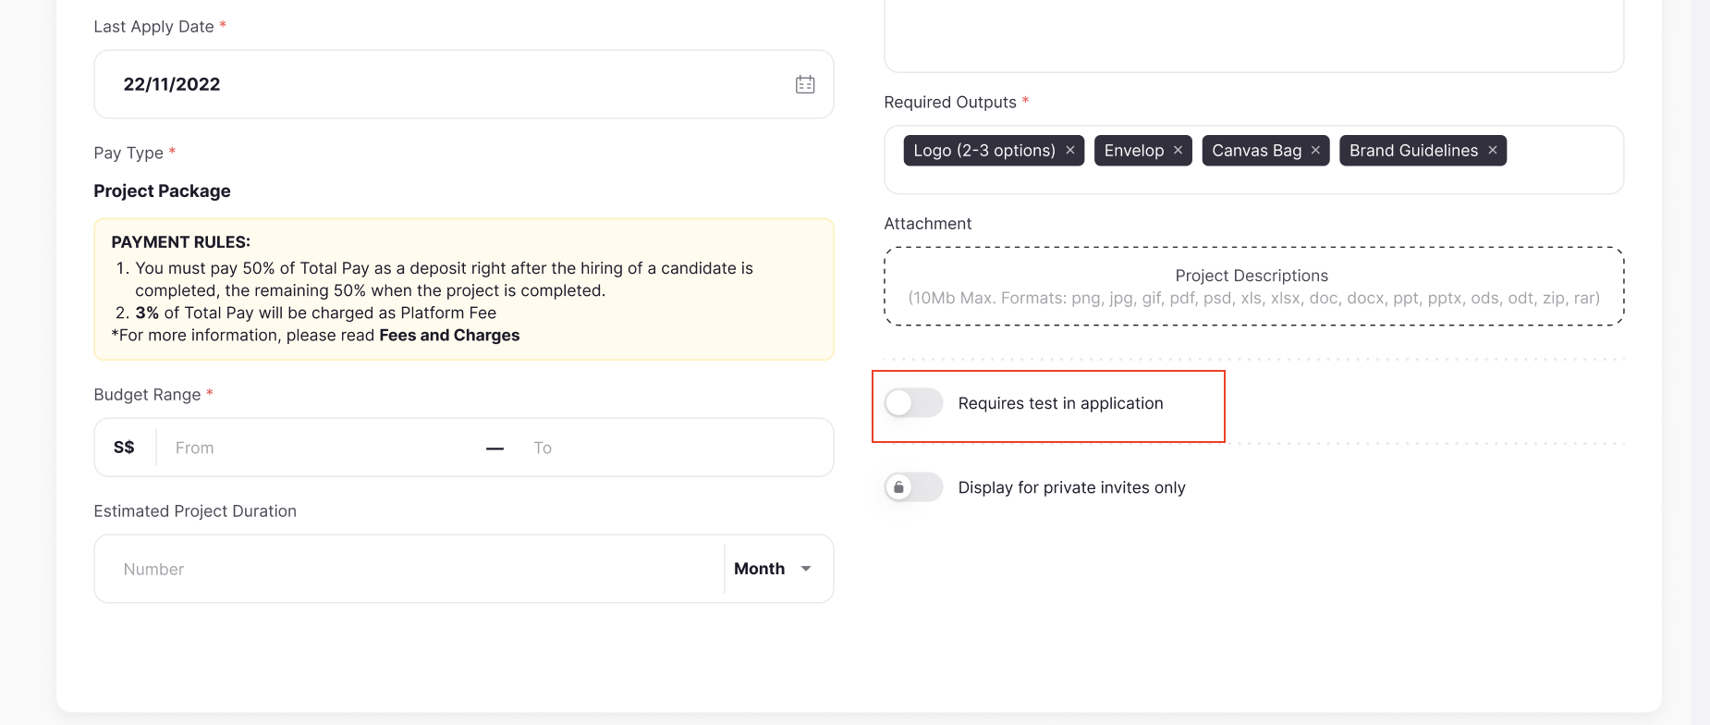Toggle Display for private invites only
Image resolution: width=1710 pixels, height=725 pixels.
[x=913, y=487]
